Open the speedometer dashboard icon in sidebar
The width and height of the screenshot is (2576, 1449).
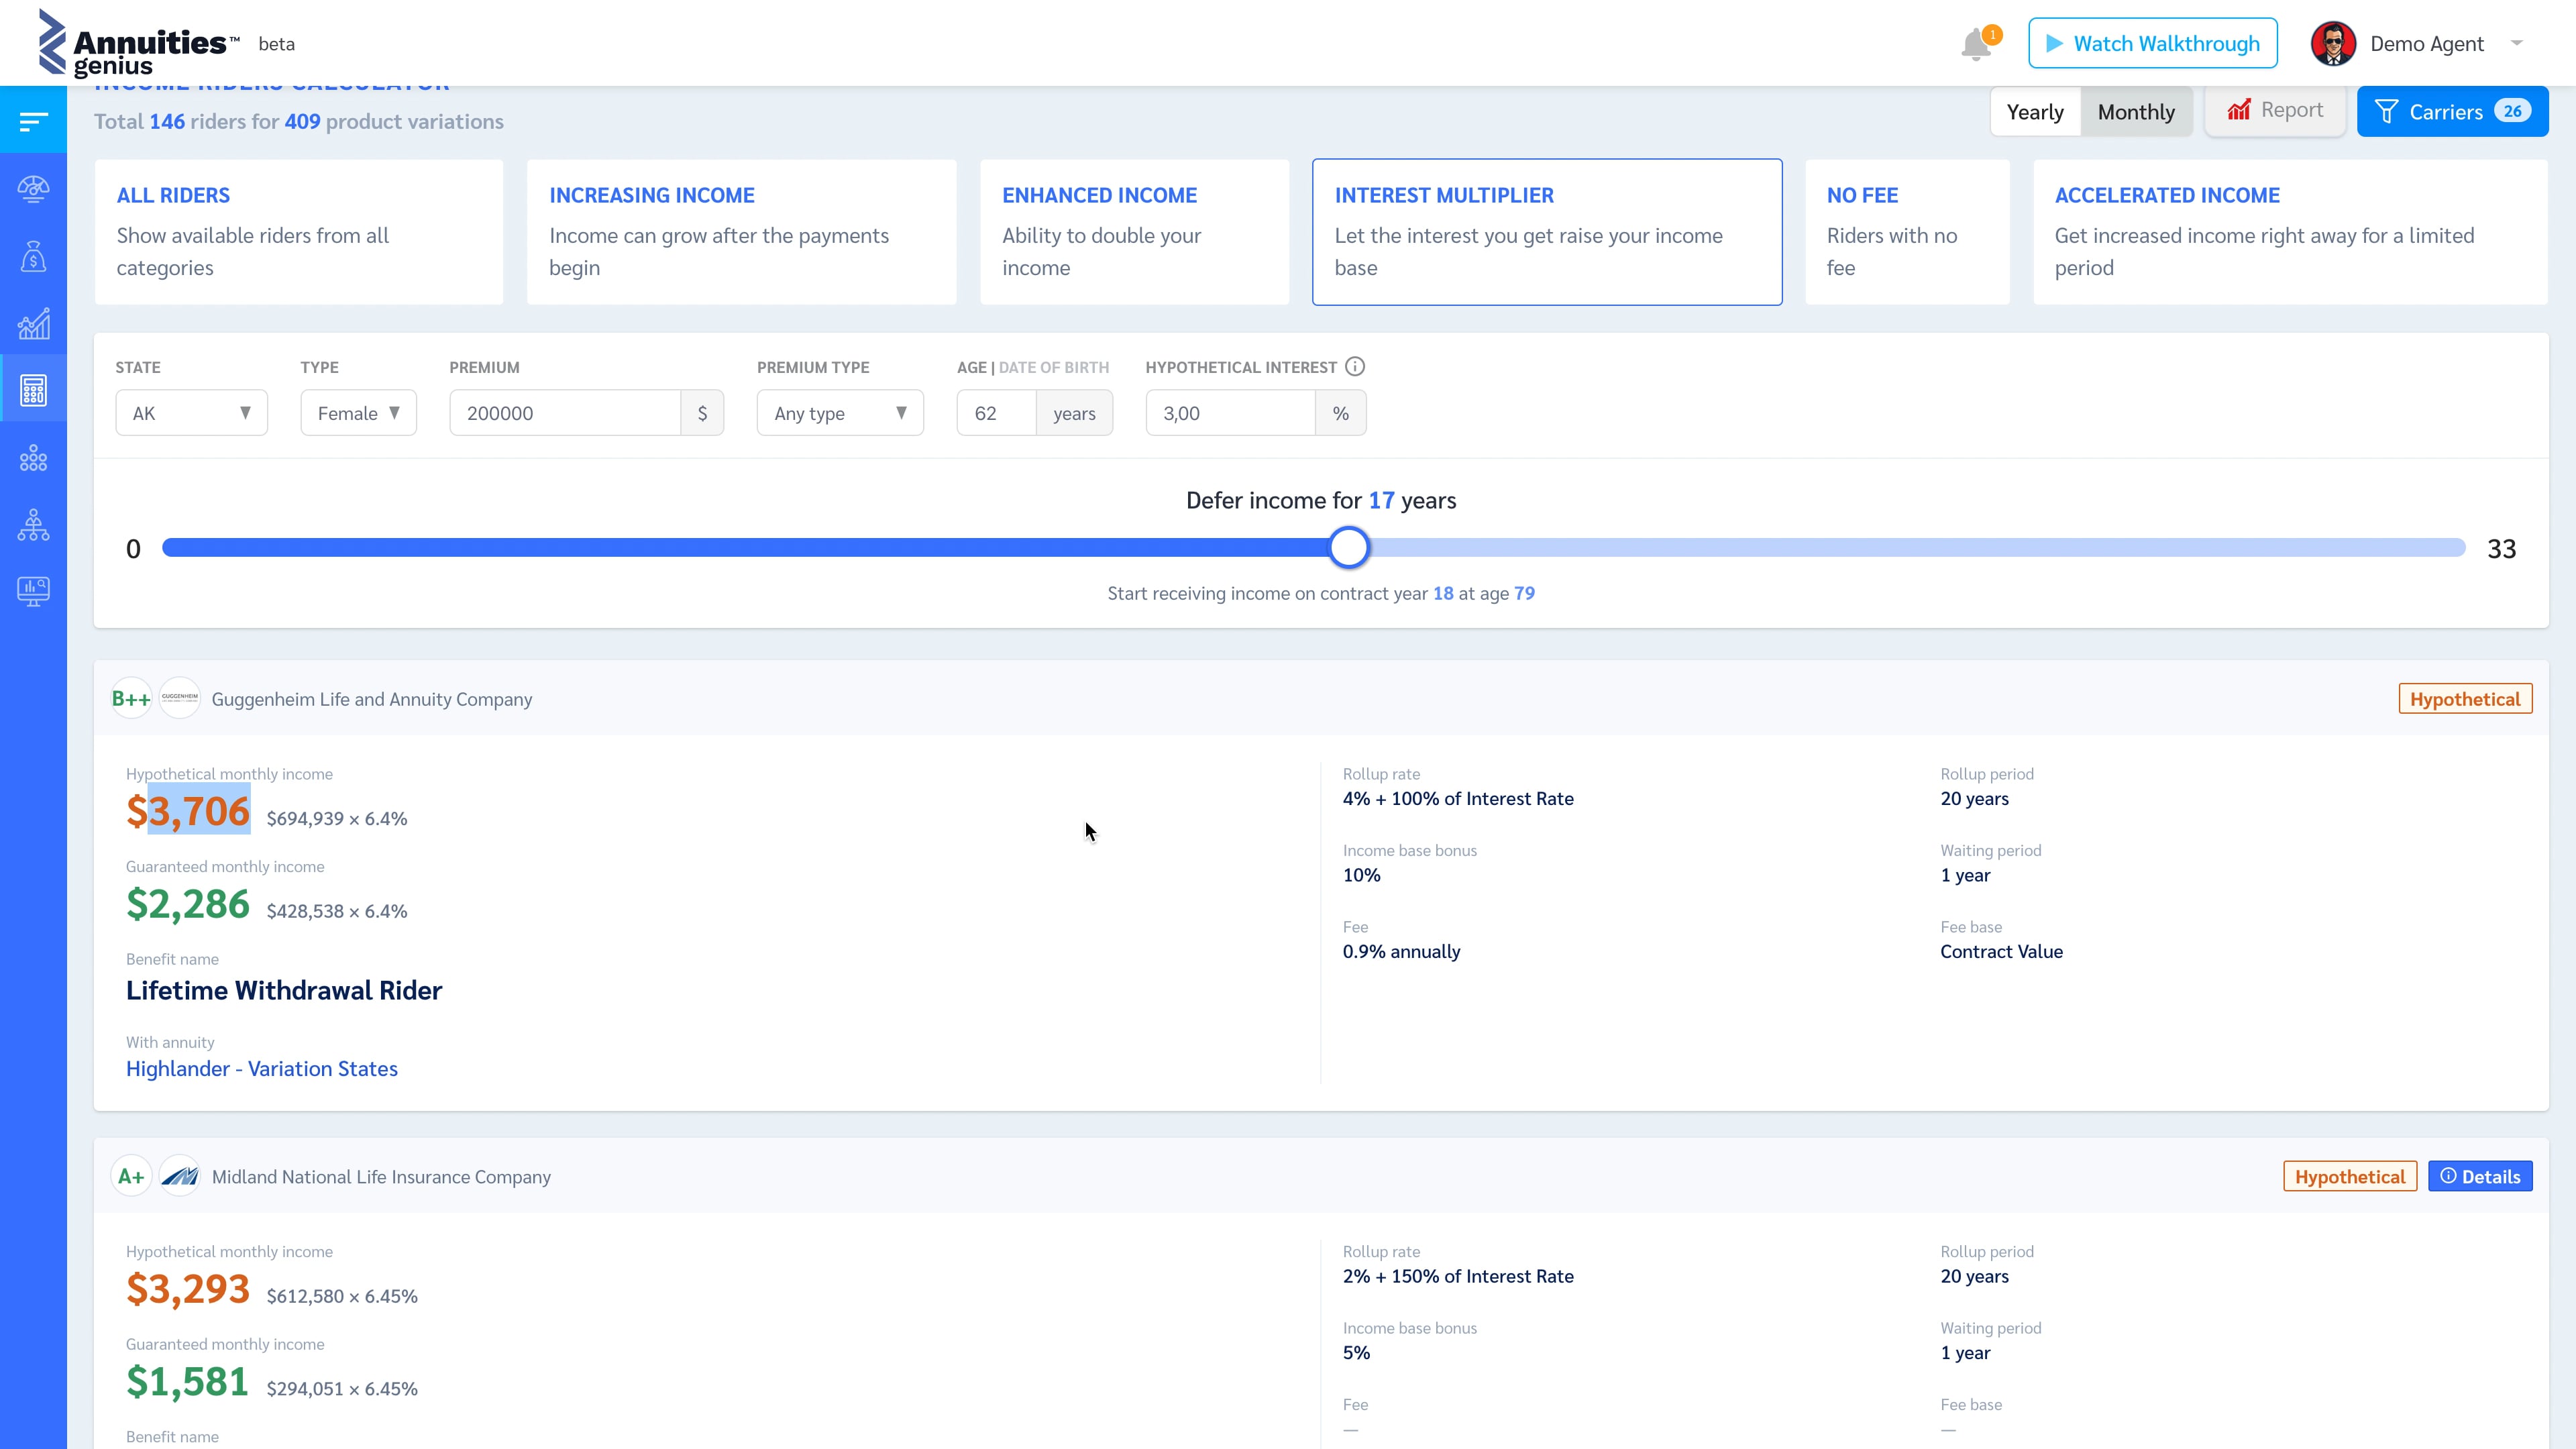pos(34,188)
